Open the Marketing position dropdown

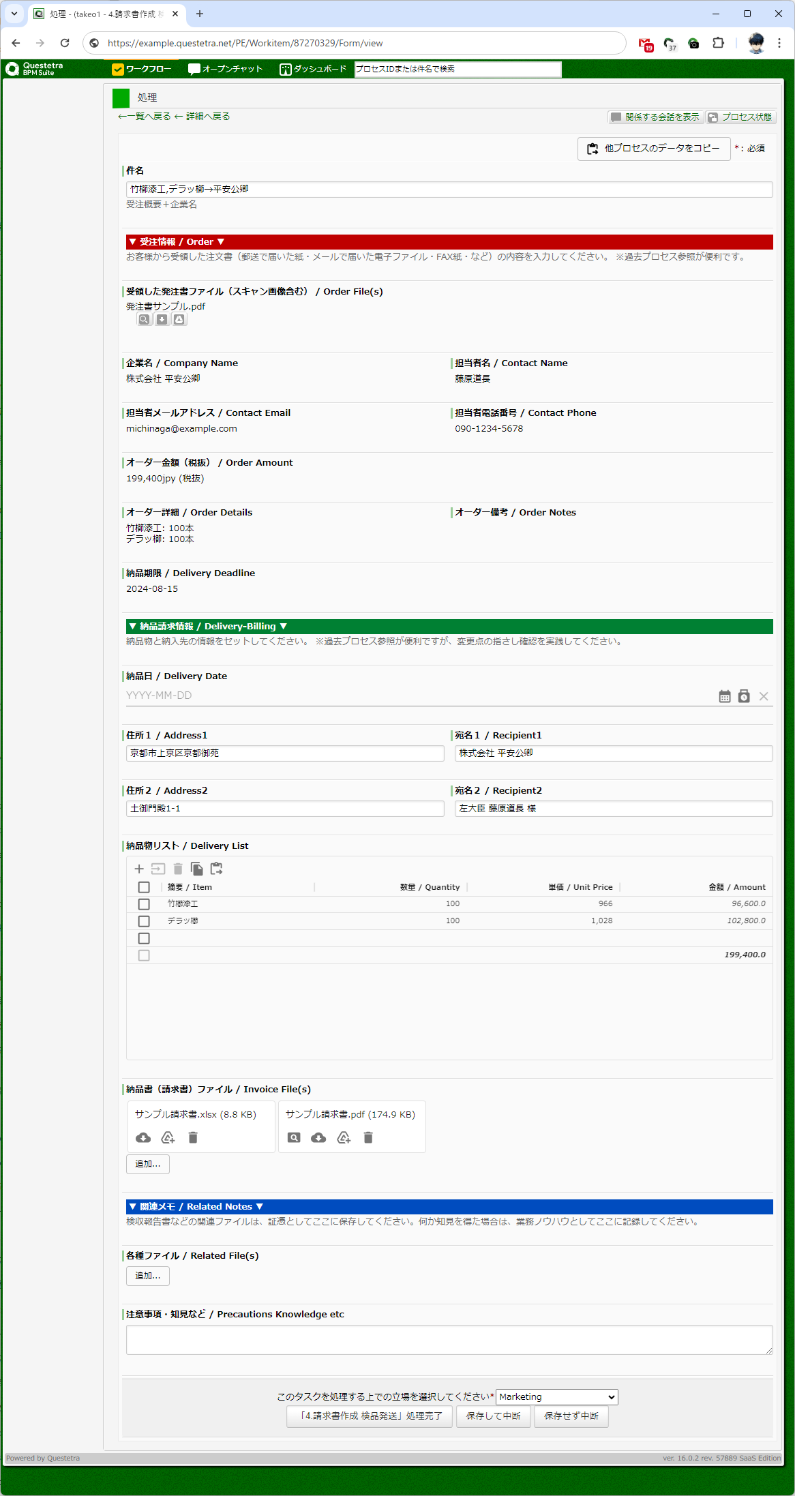tap(556, 1396)
